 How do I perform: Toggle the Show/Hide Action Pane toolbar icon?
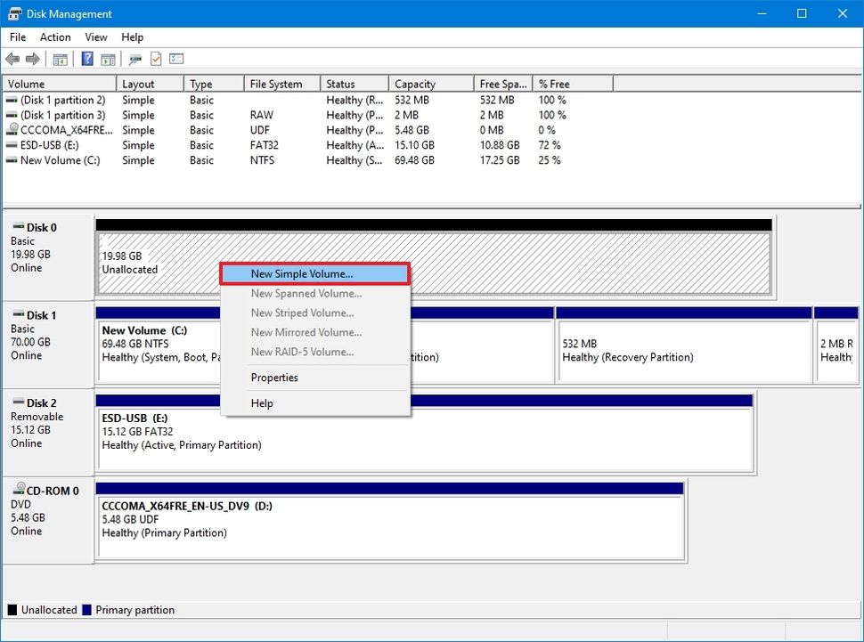108,59
